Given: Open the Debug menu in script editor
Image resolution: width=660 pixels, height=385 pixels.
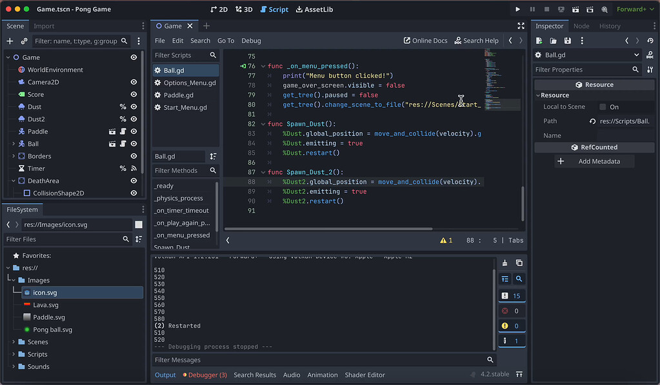Looking at the screenshot, I should coord(251,41).
